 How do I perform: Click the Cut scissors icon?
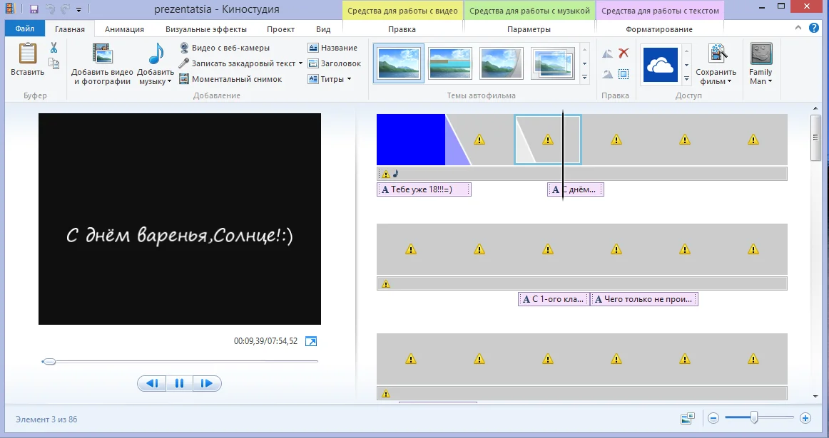click(54, 48)
